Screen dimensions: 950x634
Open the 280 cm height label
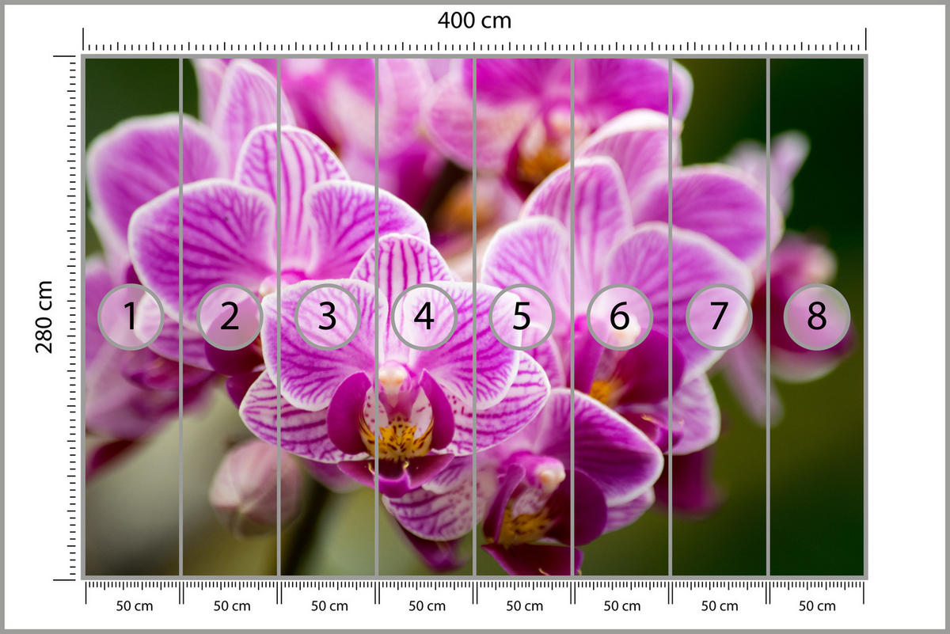click(45, 316)
